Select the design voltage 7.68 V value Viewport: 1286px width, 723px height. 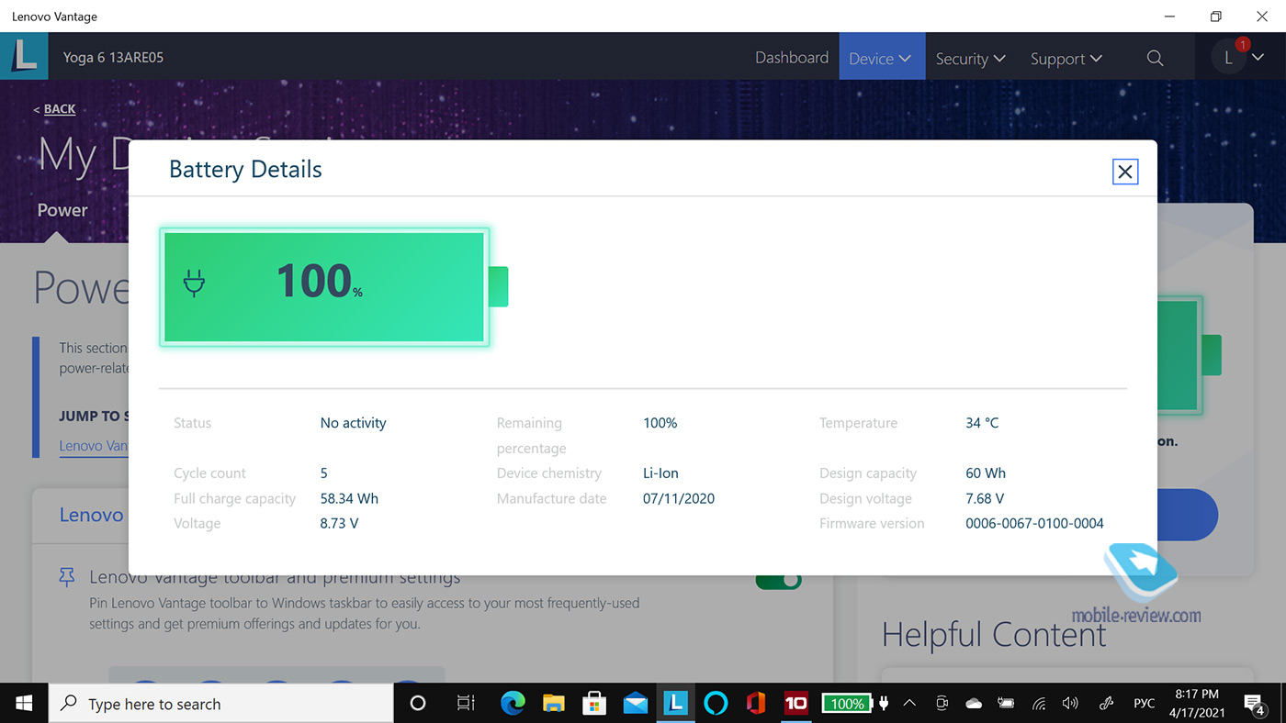(985, 498)
